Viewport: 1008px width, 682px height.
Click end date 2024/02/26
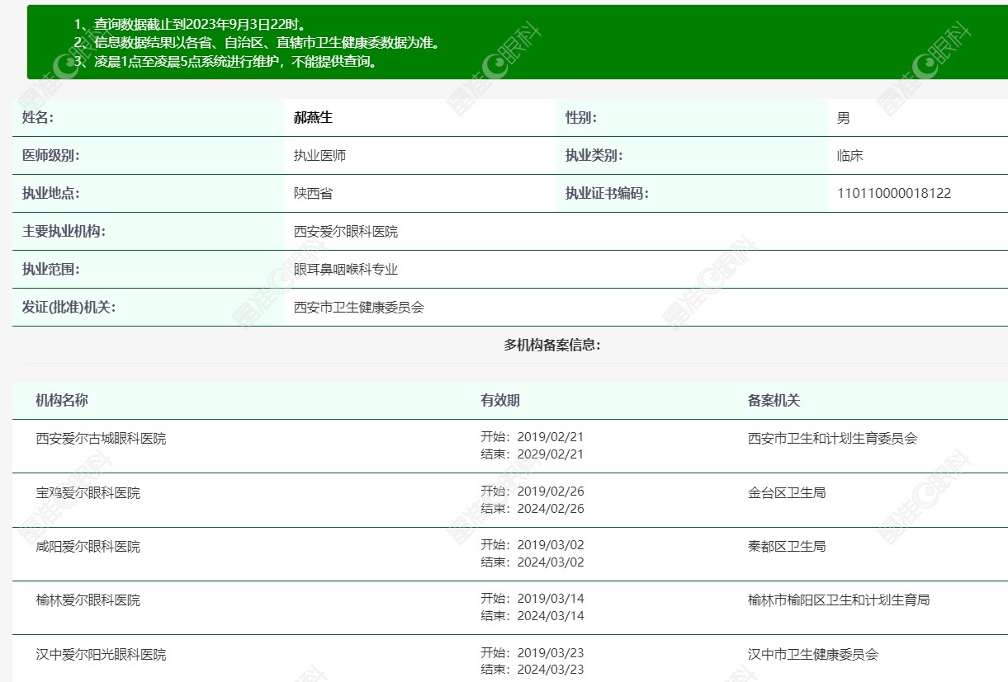pos(551,509)
